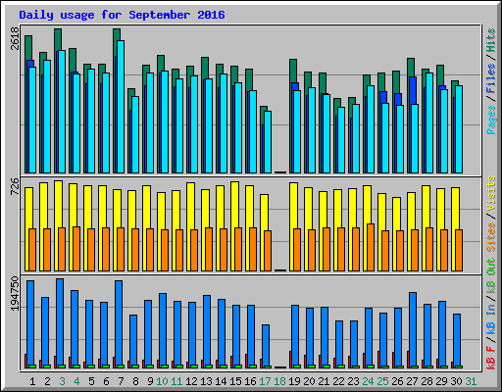Click the 'Sites' legend label

(491, 237)
